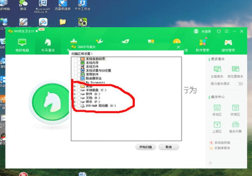Open the yellow folder on the desktop
This screenshot has height=176, width=252.
63,22
